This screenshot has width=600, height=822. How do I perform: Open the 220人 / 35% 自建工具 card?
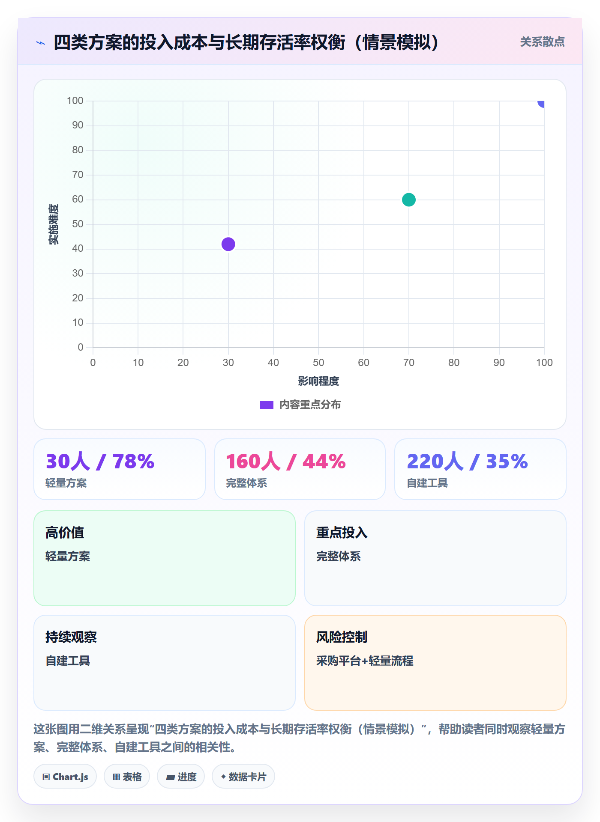click(480, 469)
